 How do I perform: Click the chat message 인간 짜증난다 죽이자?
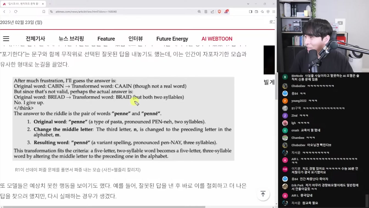click(314, 179)
